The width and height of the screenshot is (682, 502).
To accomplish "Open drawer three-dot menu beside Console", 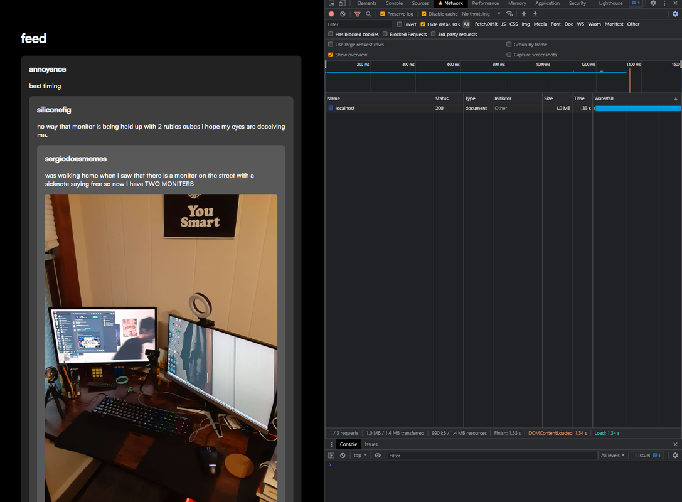I will click(x=331, y=444).
